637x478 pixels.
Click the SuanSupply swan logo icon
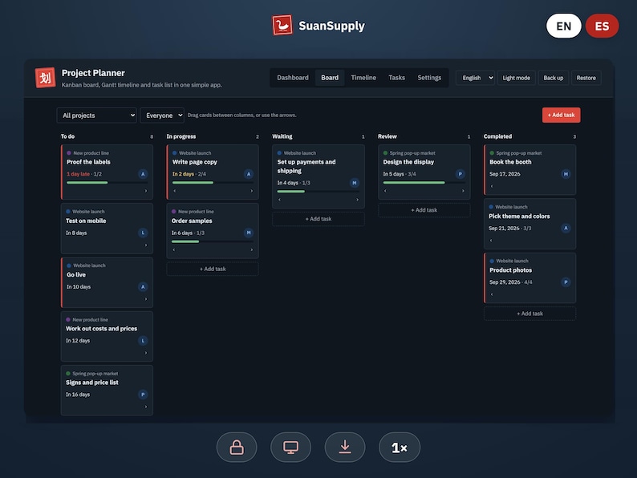click(x=282, y=25)
